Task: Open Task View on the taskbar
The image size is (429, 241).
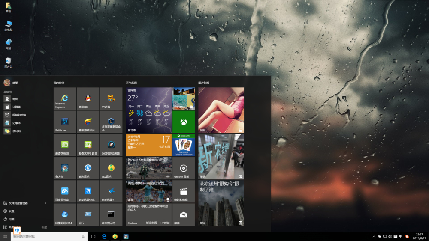Action: 93,237
